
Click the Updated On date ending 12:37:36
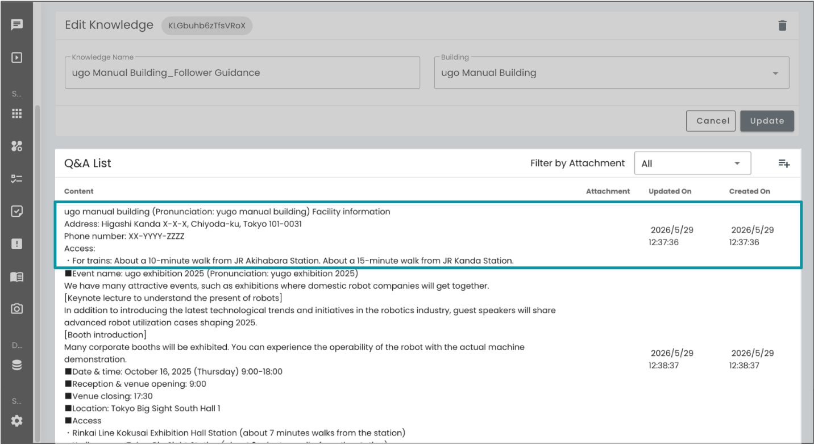pos(671,236)
